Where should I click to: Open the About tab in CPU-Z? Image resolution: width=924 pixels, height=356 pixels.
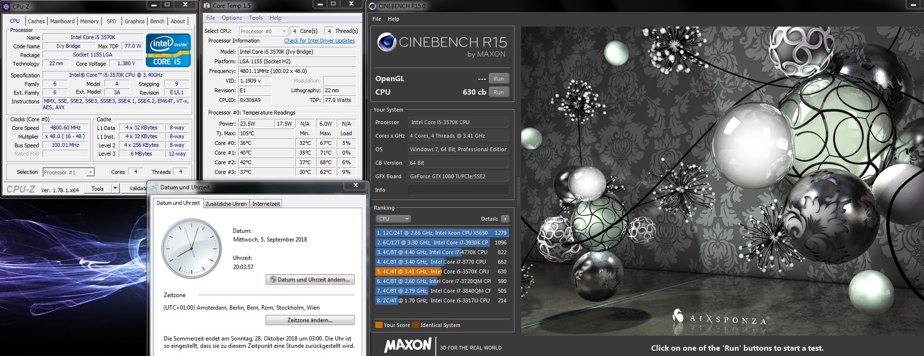[x=178, y=21]
